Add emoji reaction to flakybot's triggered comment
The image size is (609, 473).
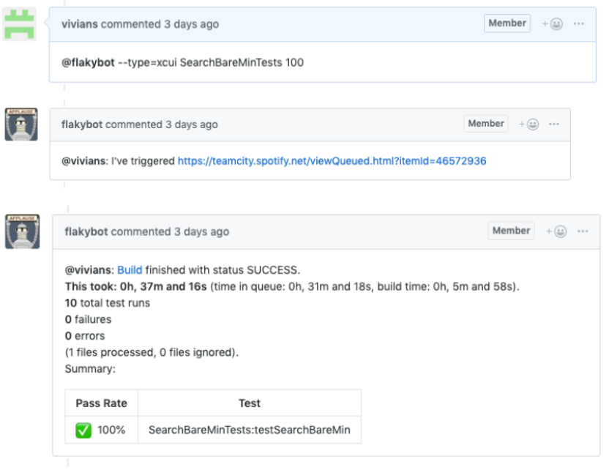coord(529,124)
